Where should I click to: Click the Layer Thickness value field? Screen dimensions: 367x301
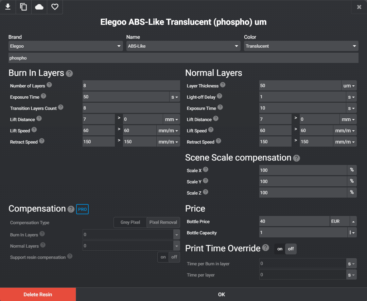point(300,85)
